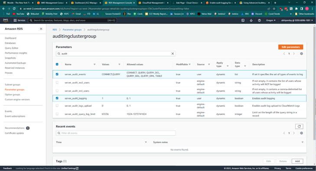316x171 pixels.
Task: Click the Add tag button
Action: click(297, 161)
